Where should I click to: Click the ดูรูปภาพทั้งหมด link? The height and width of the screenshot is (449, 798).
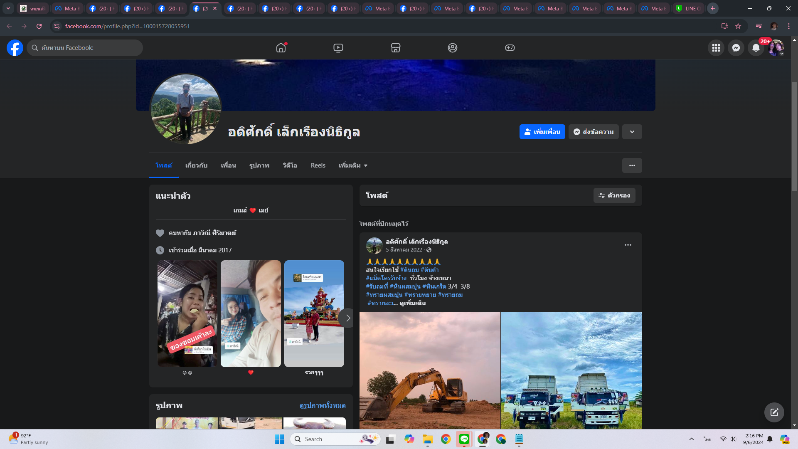pyautogui.click(x=323, y=405)
